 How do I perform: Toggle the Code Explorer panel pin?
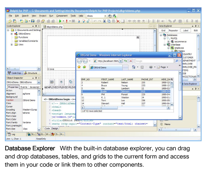[36, 26]
